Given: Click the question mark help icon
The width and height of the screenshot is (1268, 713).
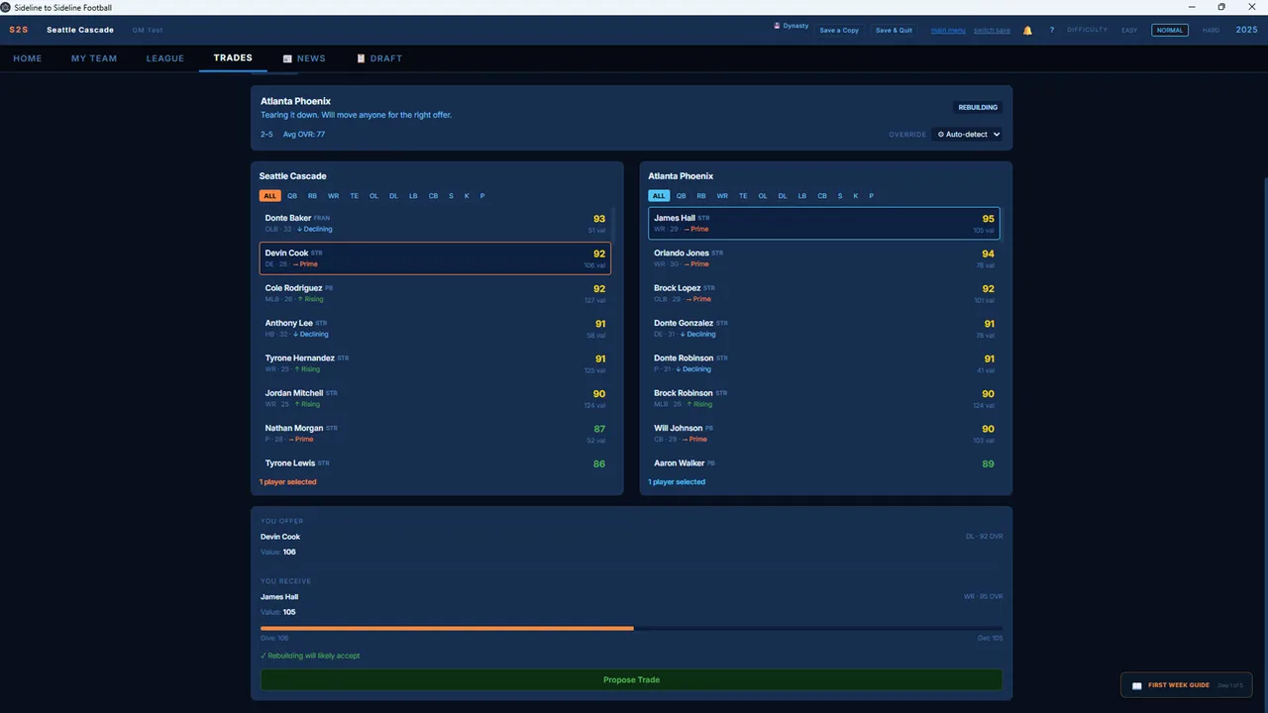Looking at the screenshot, I should pyautogui.click(x=1052, y=31).
